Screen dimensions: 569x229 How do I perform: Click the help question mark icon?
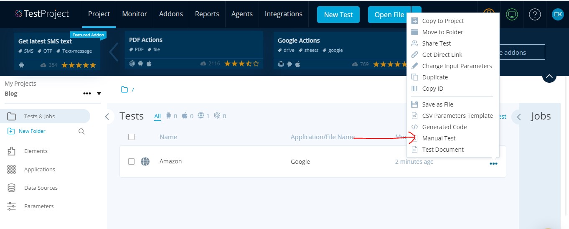(535, 15)
